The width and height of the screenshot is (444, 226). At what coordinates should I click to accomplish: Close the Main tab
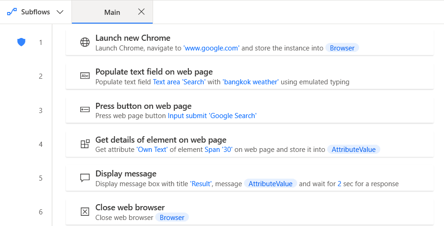[142, 12]
